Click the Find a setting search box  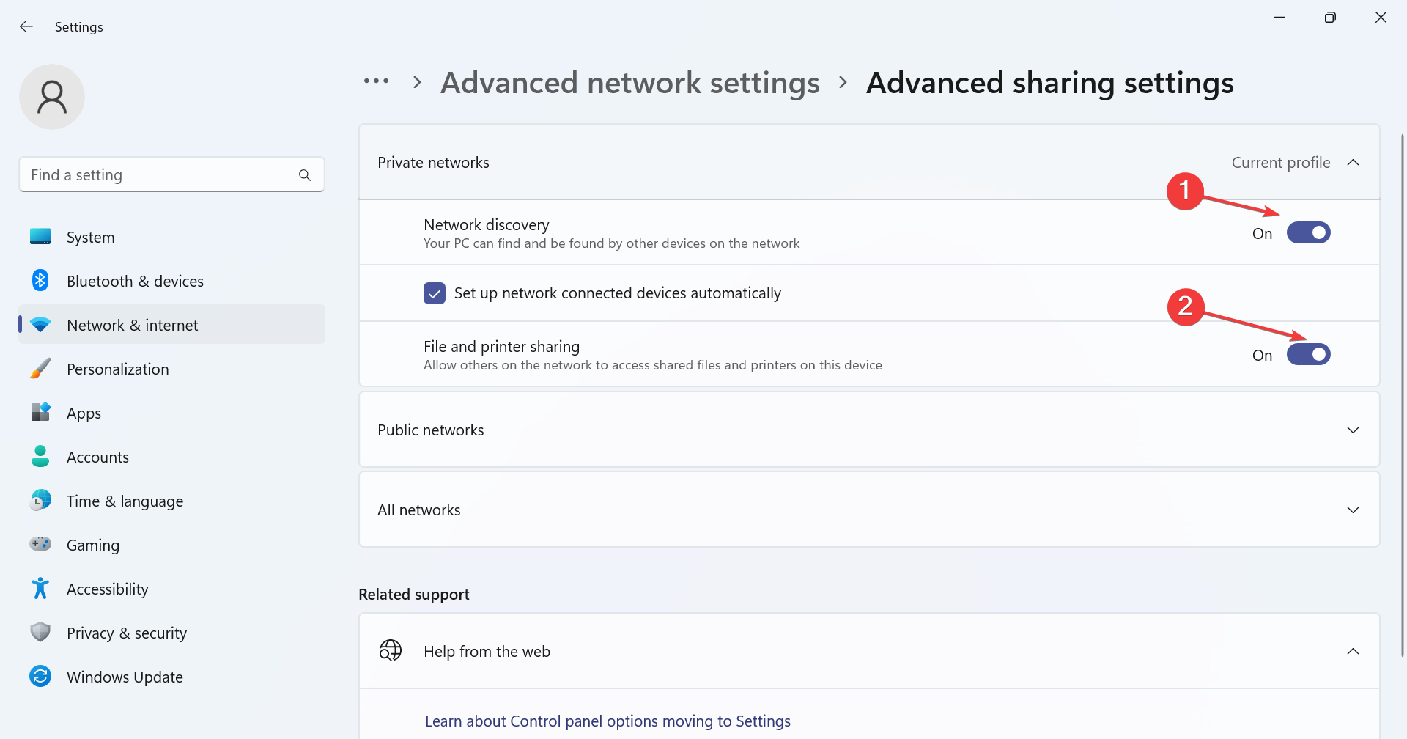coord(161,175)
